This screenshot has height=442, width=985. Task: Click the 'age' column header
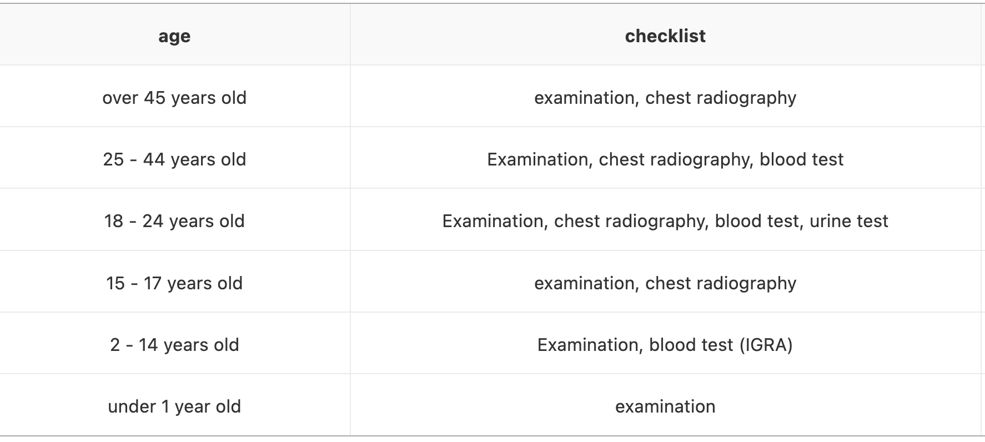[x=174, y=36]
